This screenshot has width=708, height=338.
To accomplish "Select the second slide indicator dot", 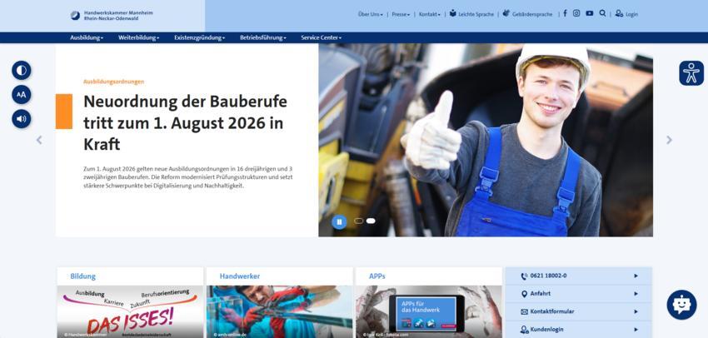I will click(371, 221).
